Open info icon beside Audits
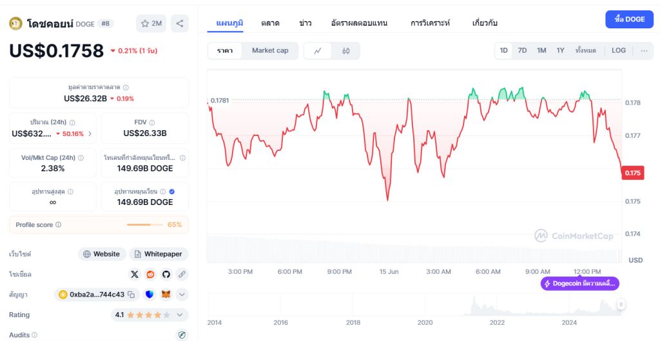This screenshot has height=341, width=660. (35, 335)
